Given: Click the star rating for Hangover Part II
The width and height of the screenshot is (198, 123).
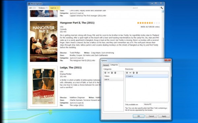Looking at the screenshot, I should 148,23.
